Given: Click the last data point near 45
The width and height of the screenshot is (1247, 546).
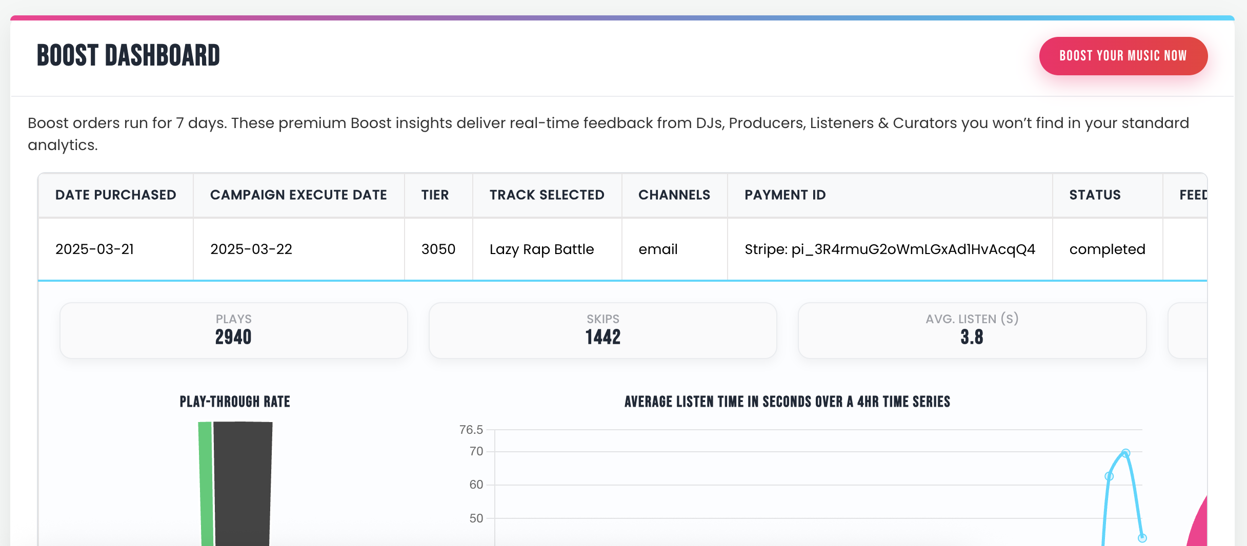Looking at the screenshot, I should click(x=1142, y=538).
